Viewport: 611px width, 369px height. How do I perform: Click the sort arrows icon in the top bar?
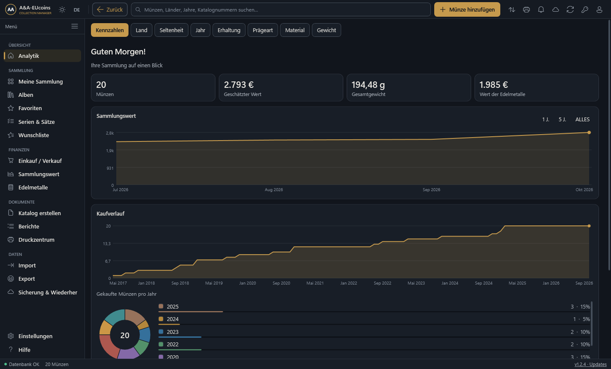click(x=512, y=9)
